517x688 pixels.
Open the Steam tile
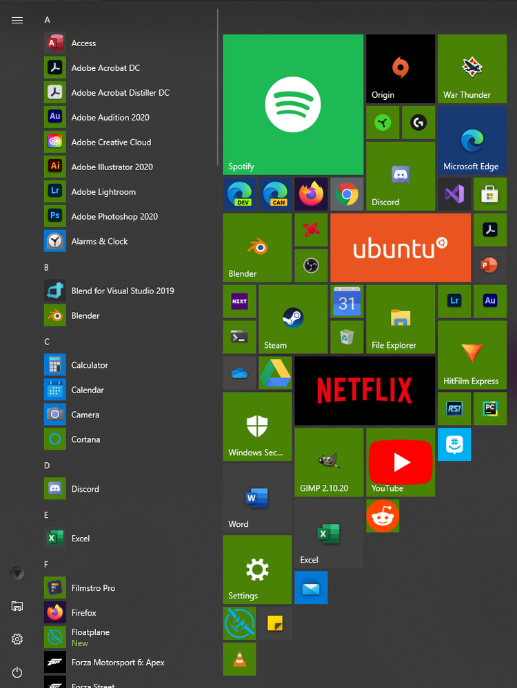(293, 319)
